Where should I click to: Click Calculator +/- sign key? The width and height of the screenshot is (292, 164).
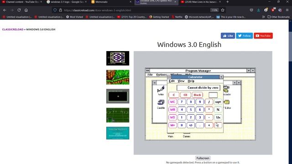[x=191, y=125]
